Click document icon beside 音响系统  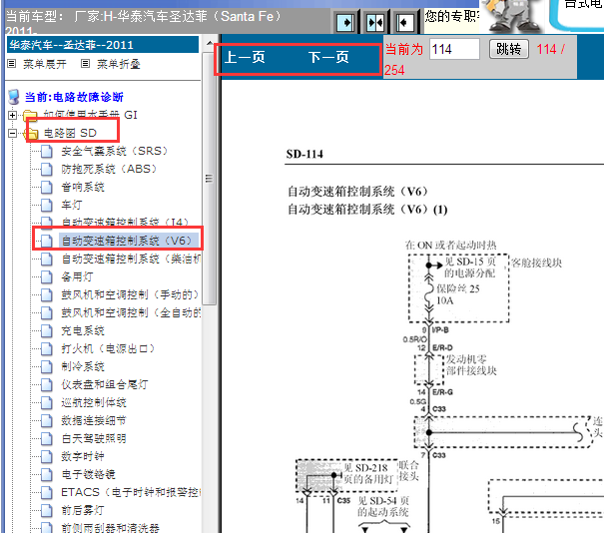click(47, 188)
